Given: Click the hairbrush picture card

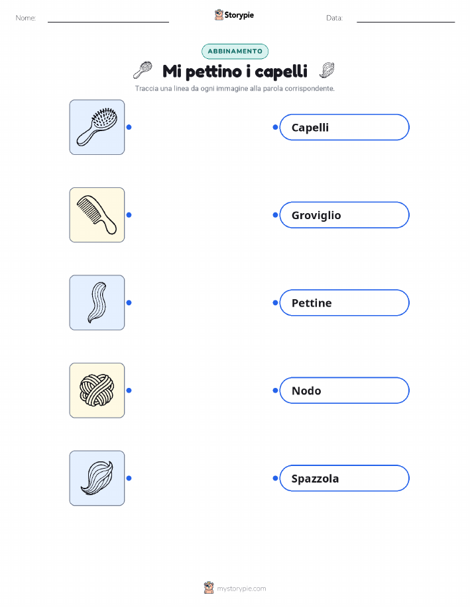Looking at the screenshot, I should point(97,127).
